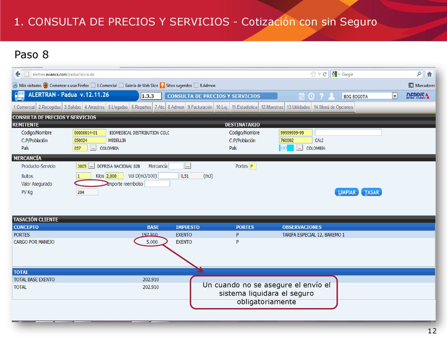Open the Google search engine selector icon
This screenshot has width=447, height=342.
335,74
